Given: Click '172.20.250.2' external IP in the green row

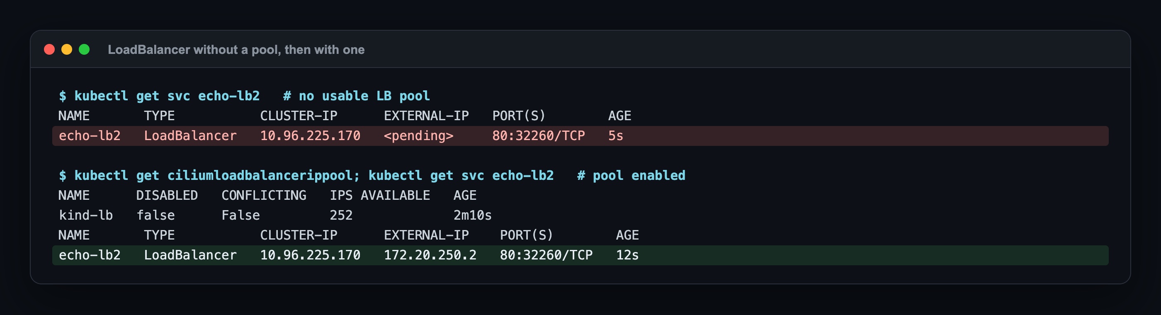Looking at the screenshot, I should (x=430, y=255).
